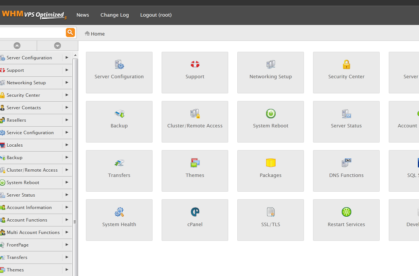Click the sidebar scrollbar up arrow
The height and width of the screenshot is (276, 419).
tap(75, 56)
